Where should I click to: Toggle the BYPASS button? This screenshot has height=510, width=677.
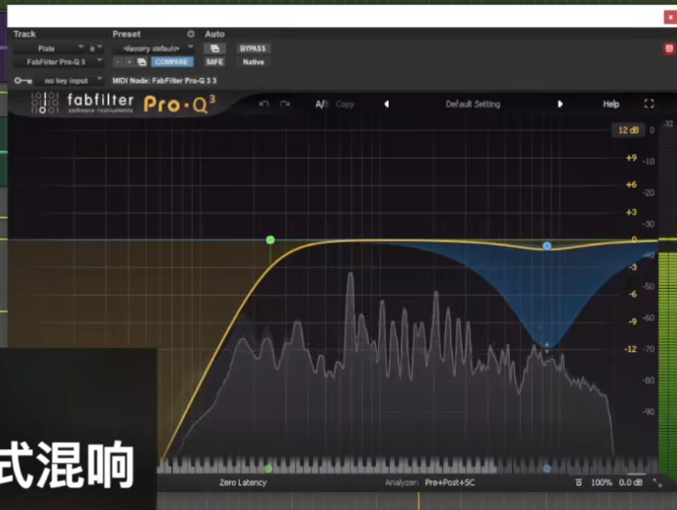(253, 49)
